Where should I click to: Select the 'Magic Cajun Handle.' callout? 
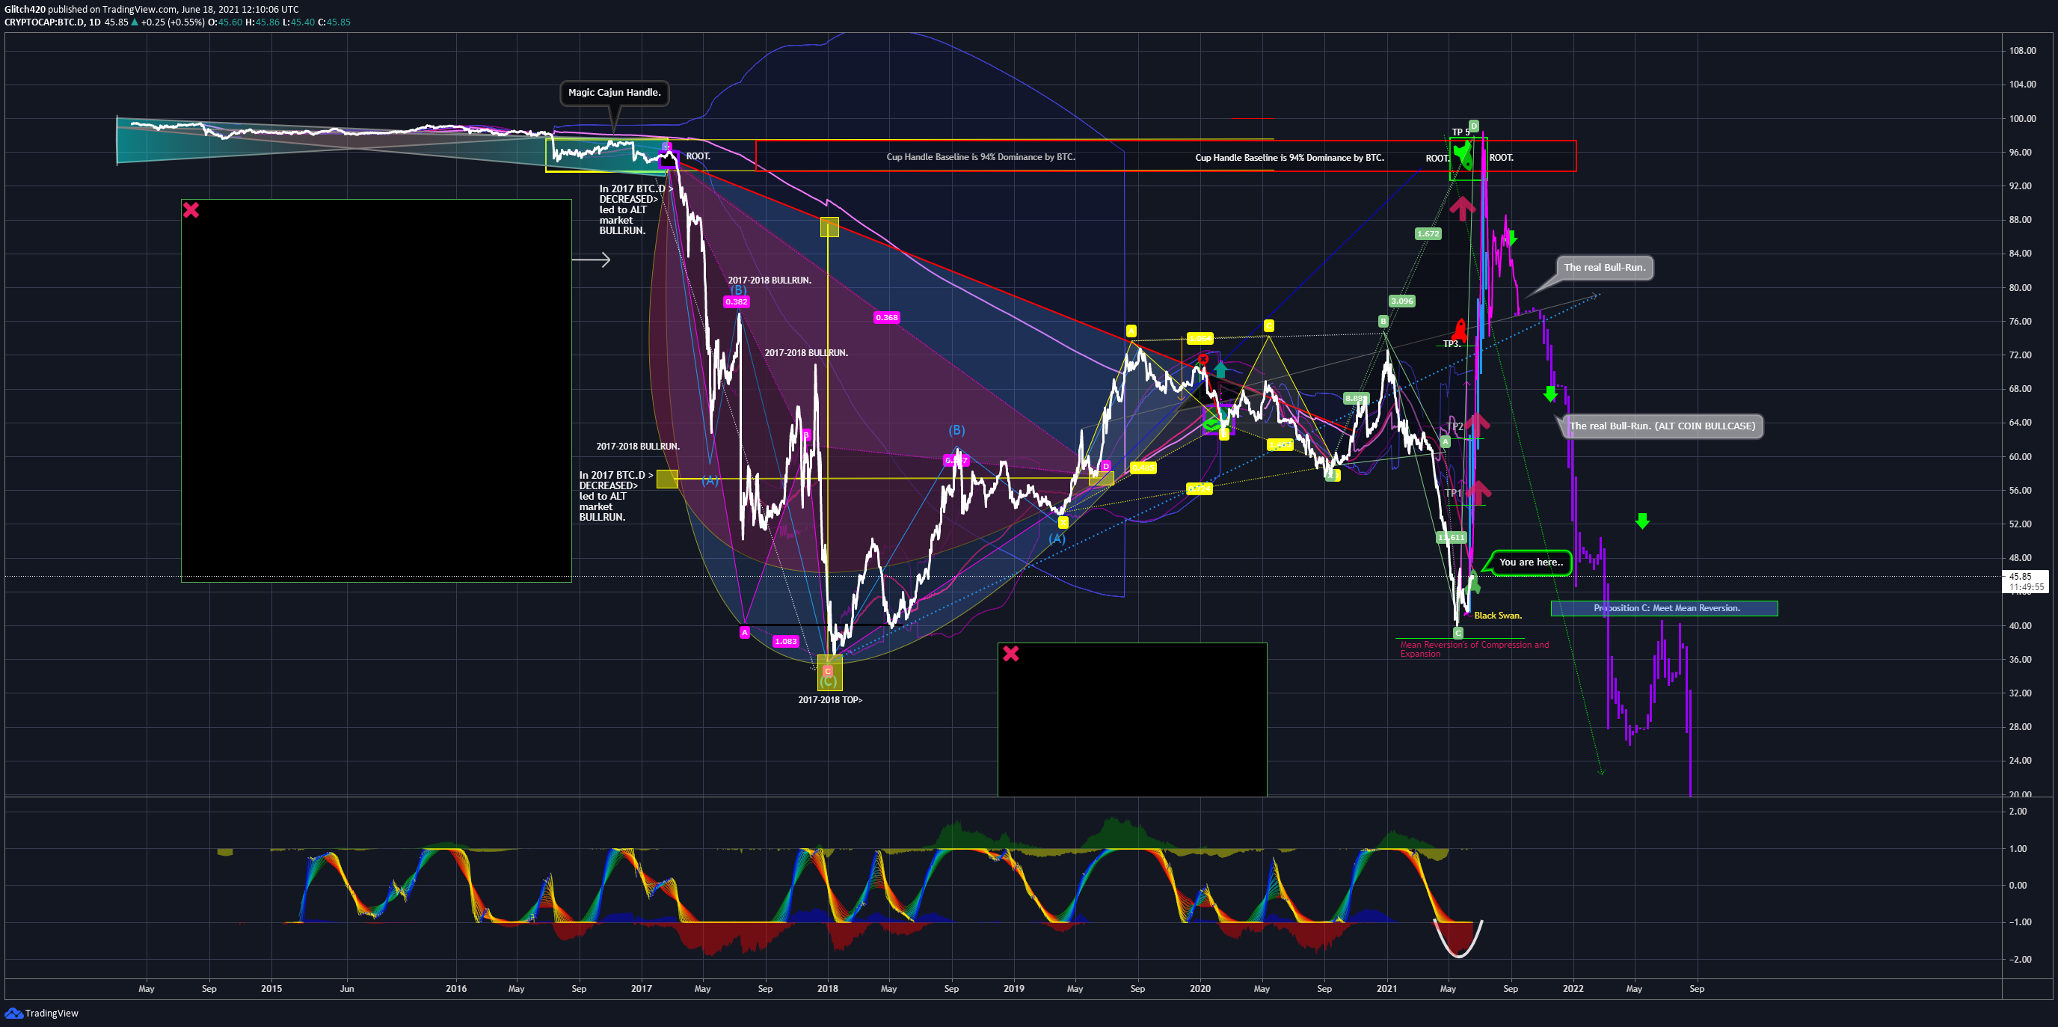[x=615, y=93]
